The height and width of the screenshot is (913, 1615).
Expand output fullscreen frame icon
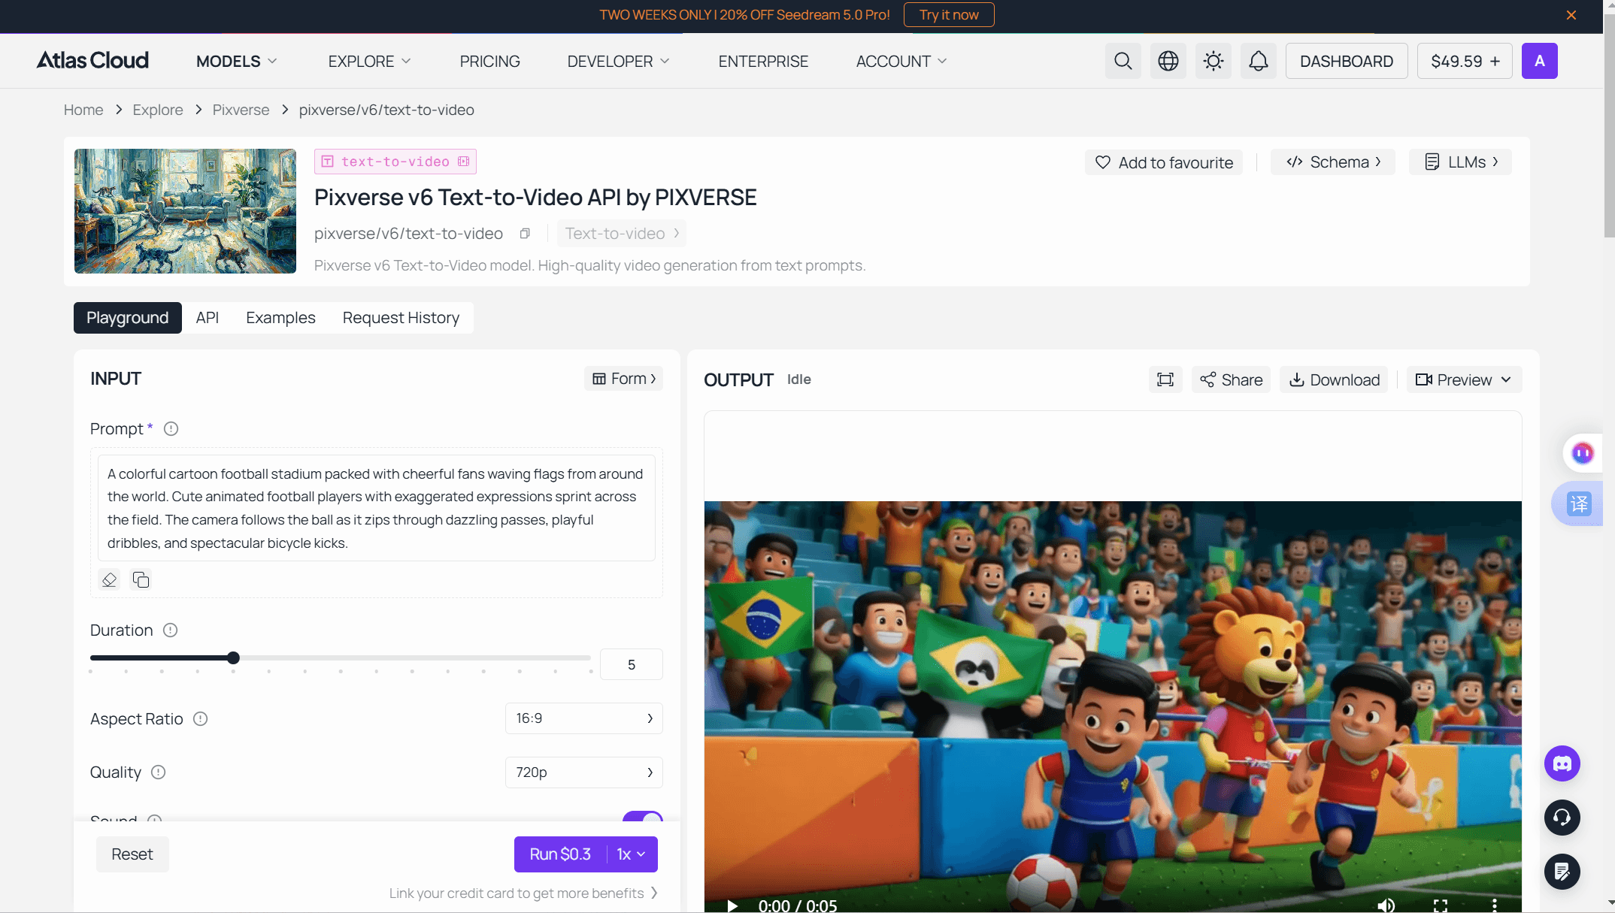click(x=1165, y=379)
